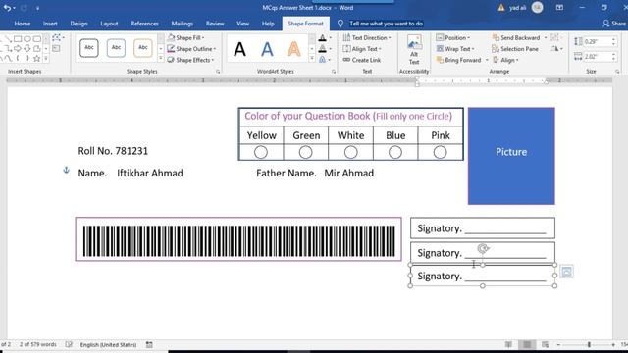Apply the orange outlined A WordArt style
Viewport: 628px width, 353px height.
tap(294, 49)
